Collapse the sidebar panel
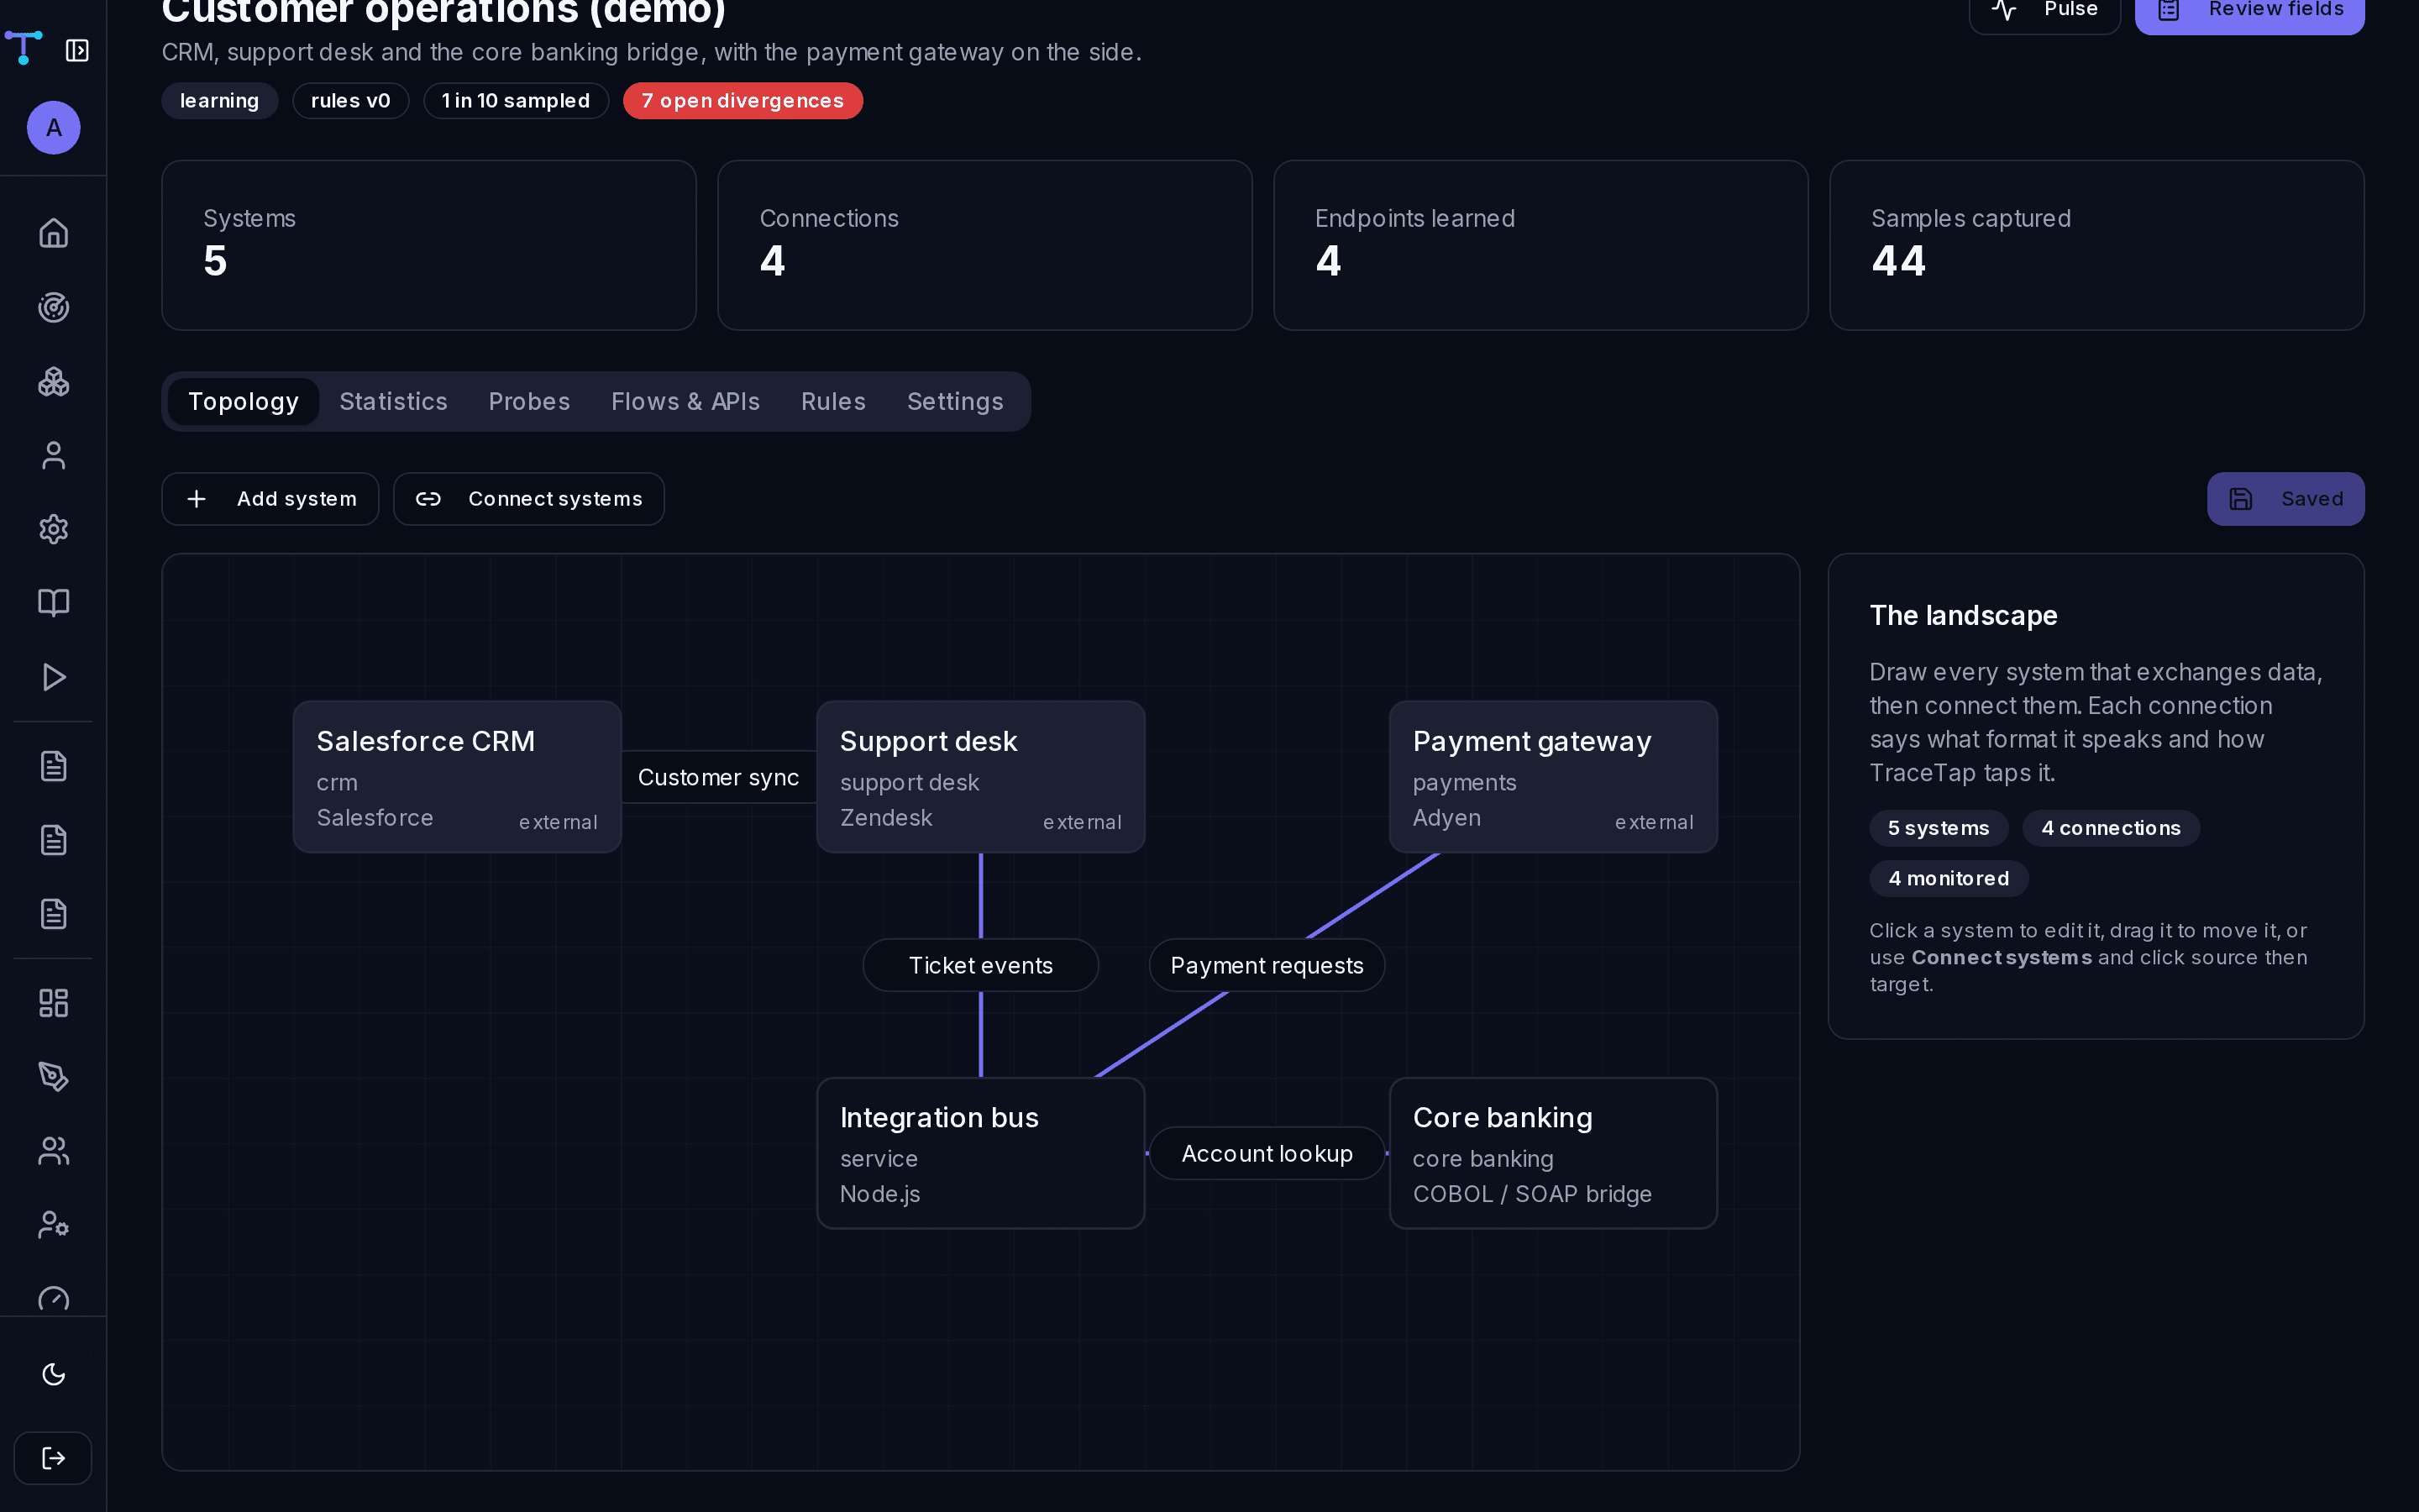Screen dimensions: 2419x1512 pos(77,50)
